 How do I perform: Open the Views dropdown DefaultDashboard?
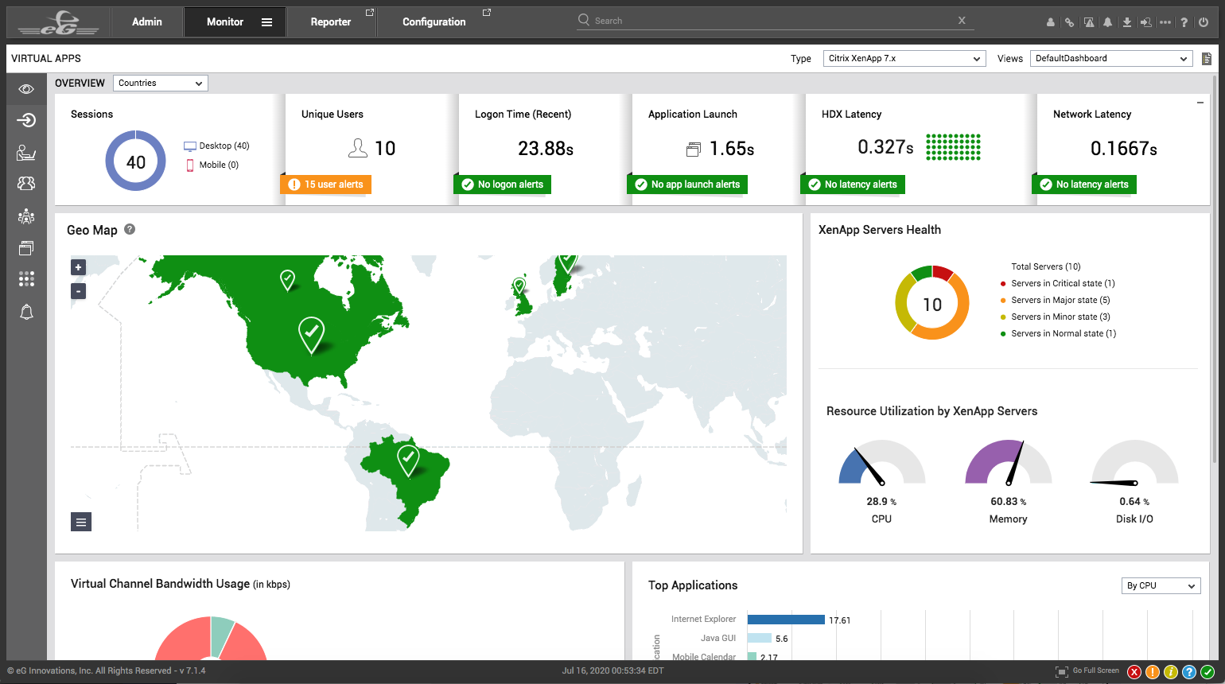(1111, 59)
